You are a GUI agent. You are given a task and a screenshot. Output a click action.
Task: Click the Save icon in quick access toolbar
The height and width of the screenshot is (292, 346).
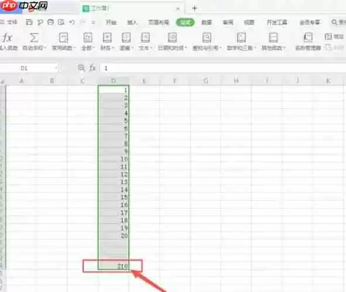point(29,22)
